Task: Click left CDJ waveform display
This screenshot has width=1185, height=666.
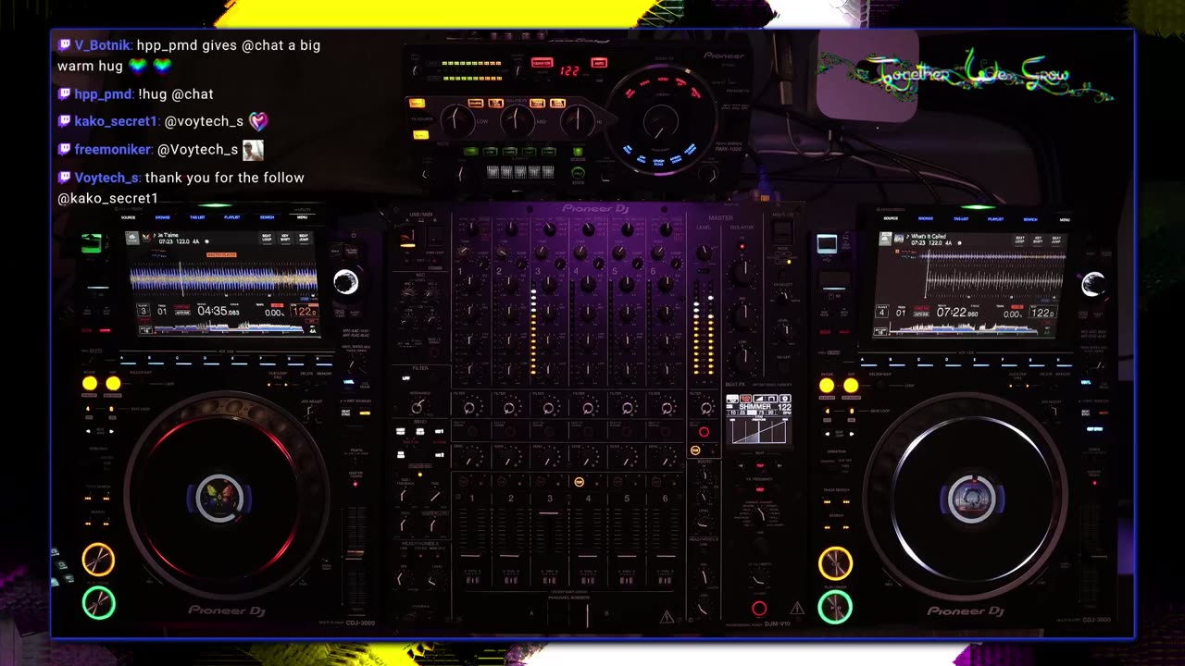Action: pyautogui.click(x=223, y=278)
